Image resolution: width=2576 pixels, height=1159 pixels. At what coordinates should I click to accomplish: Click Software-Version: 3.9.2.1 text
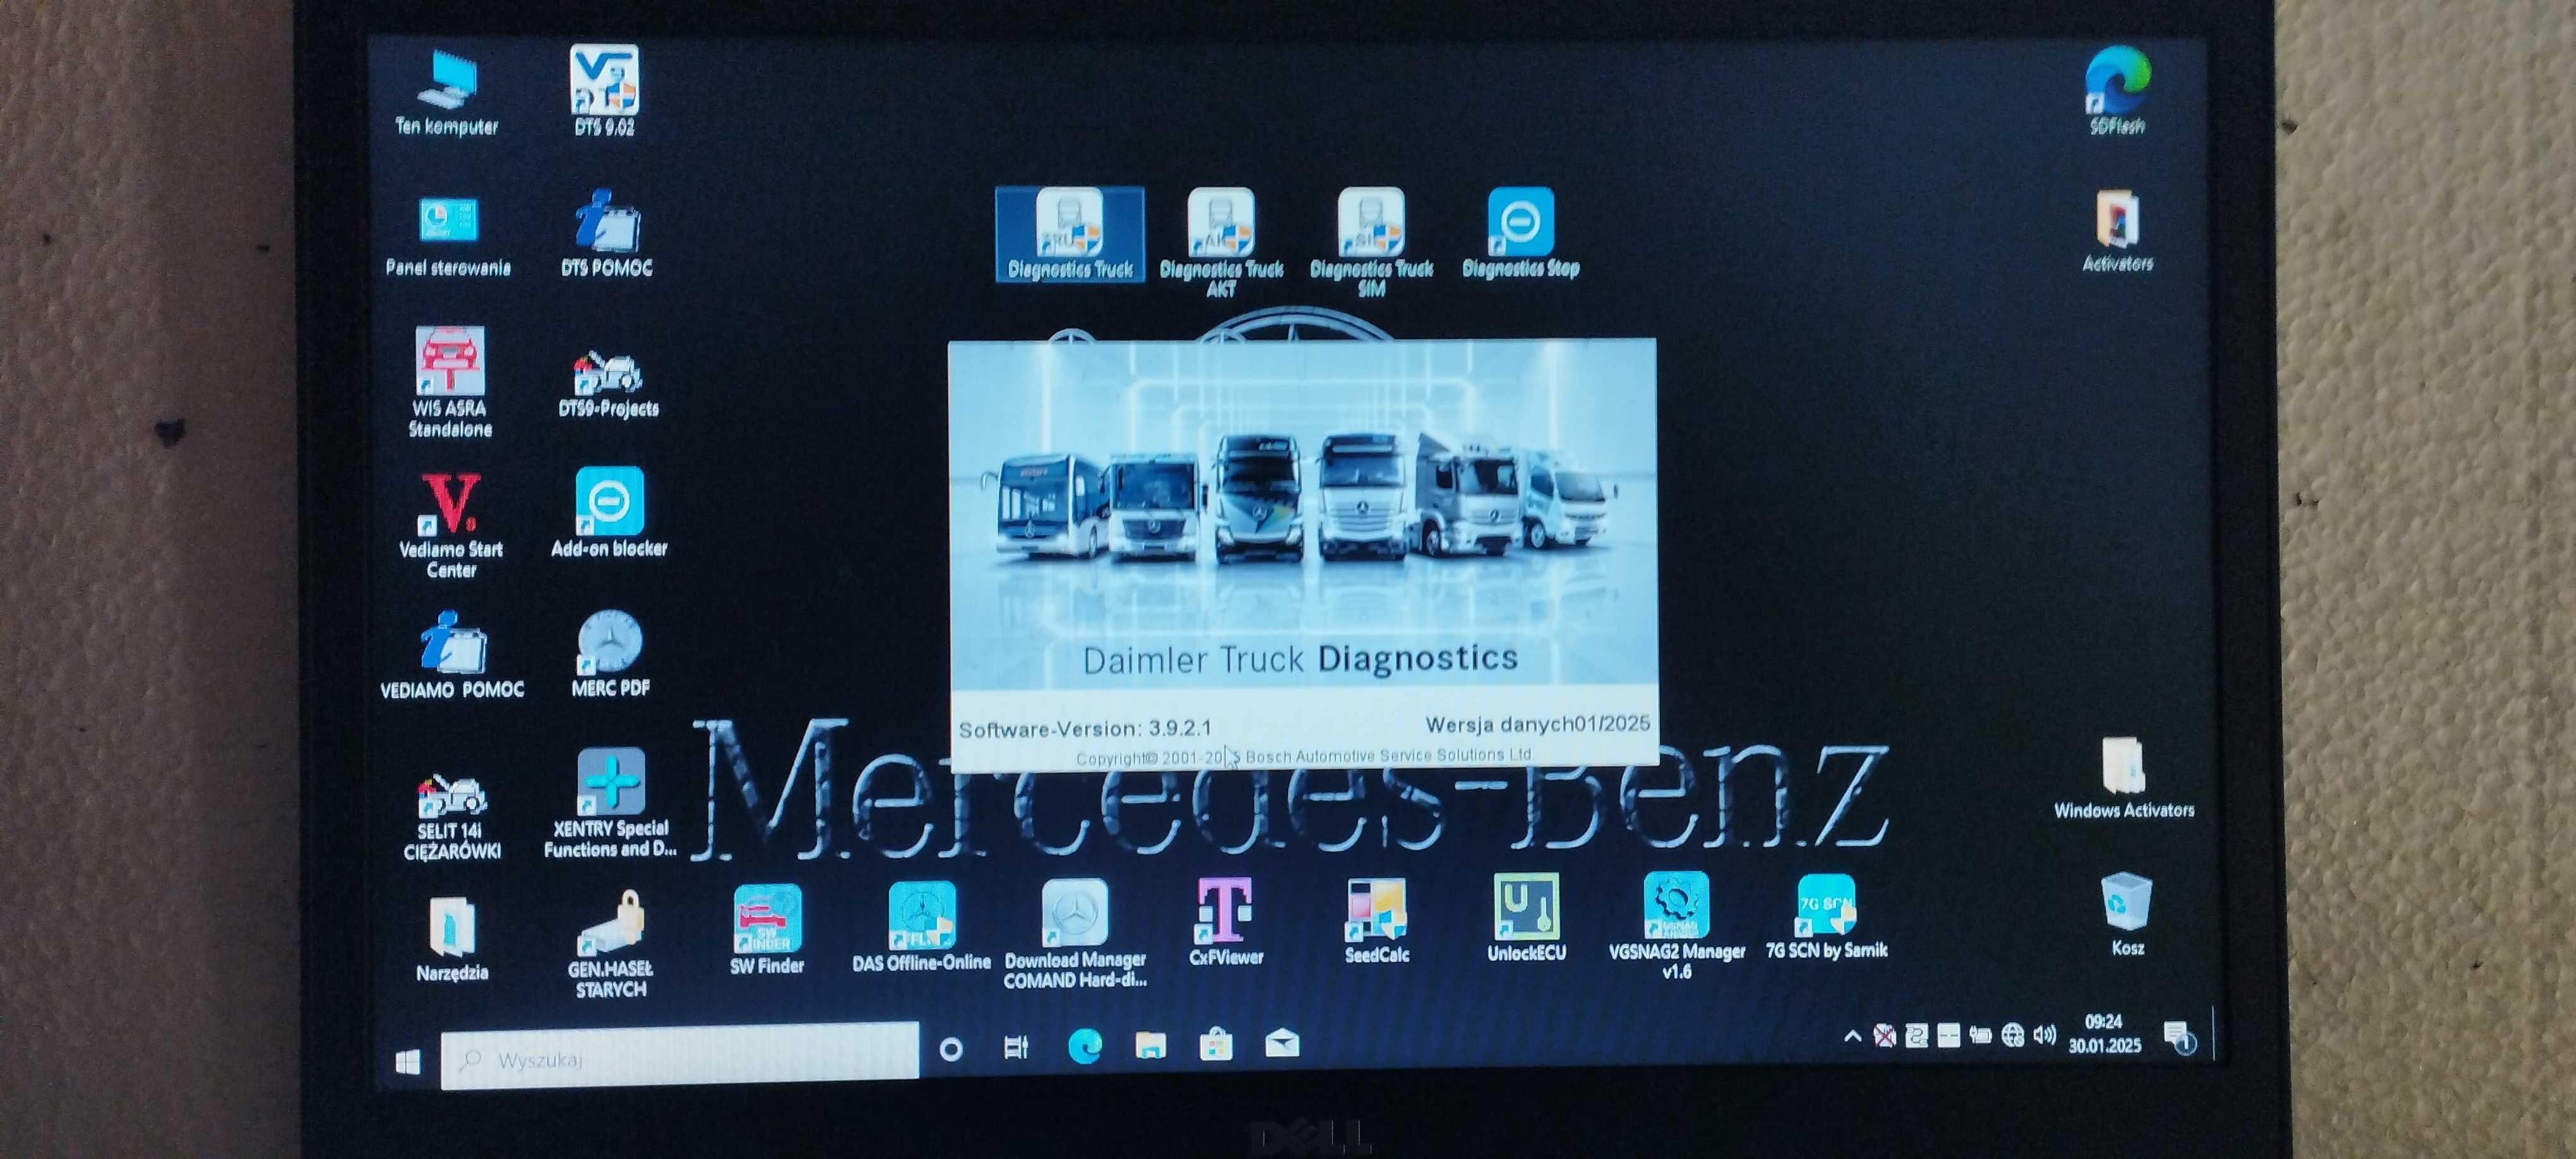(1085, 729)
